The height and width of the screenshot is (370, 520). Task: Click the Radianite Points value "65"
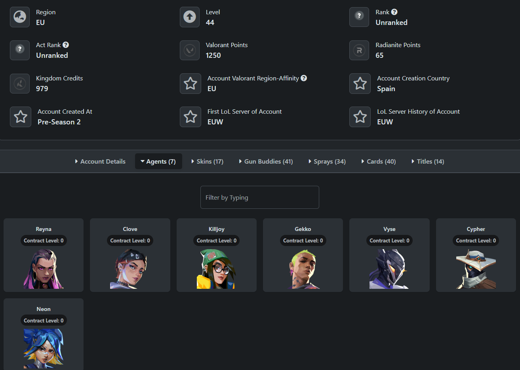379,55
